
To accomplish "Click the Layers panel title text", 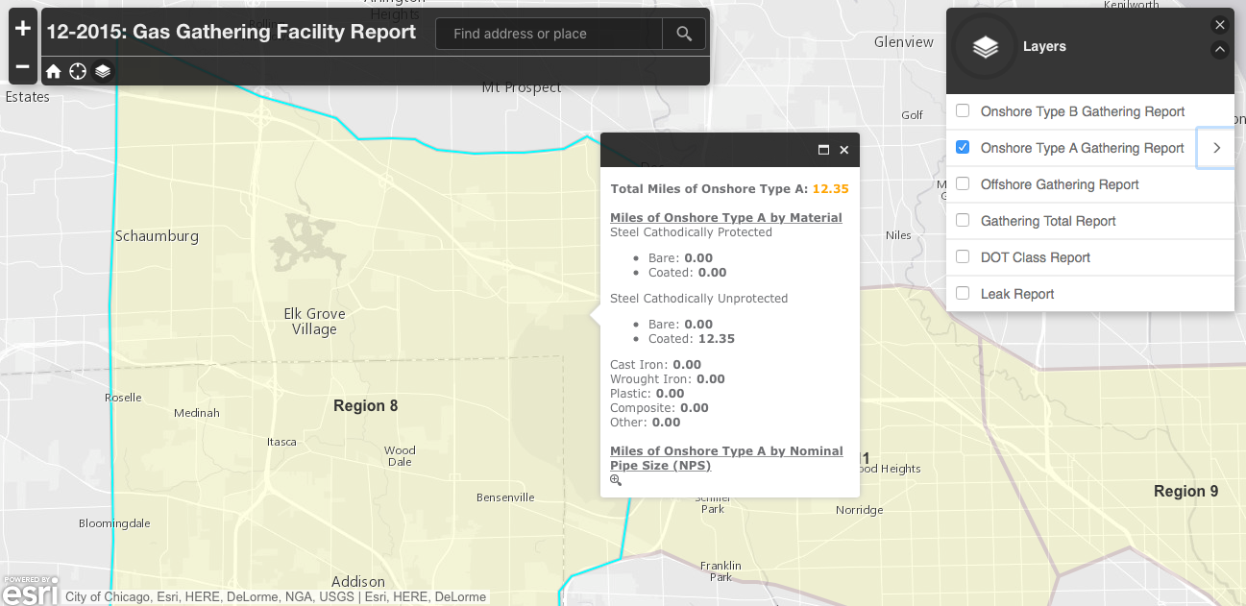I will tap(1044, 46).
